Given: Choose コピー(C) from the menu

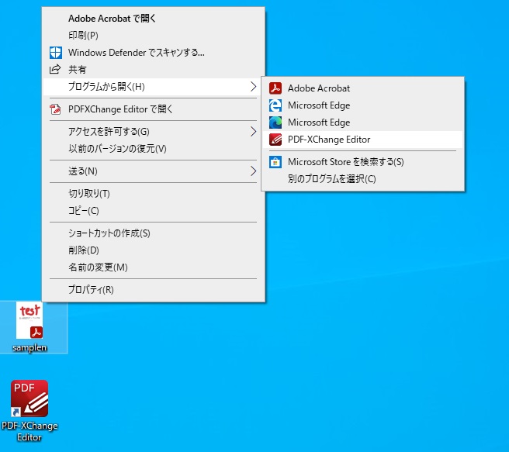Looking at the screenshot, I should point(153,211).
